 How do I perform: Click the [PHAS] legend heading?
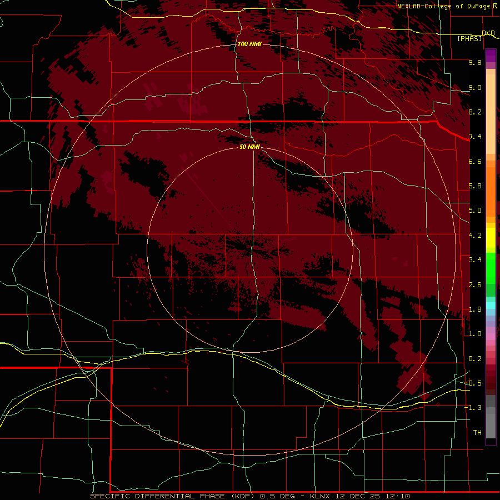tap(469, 38)
